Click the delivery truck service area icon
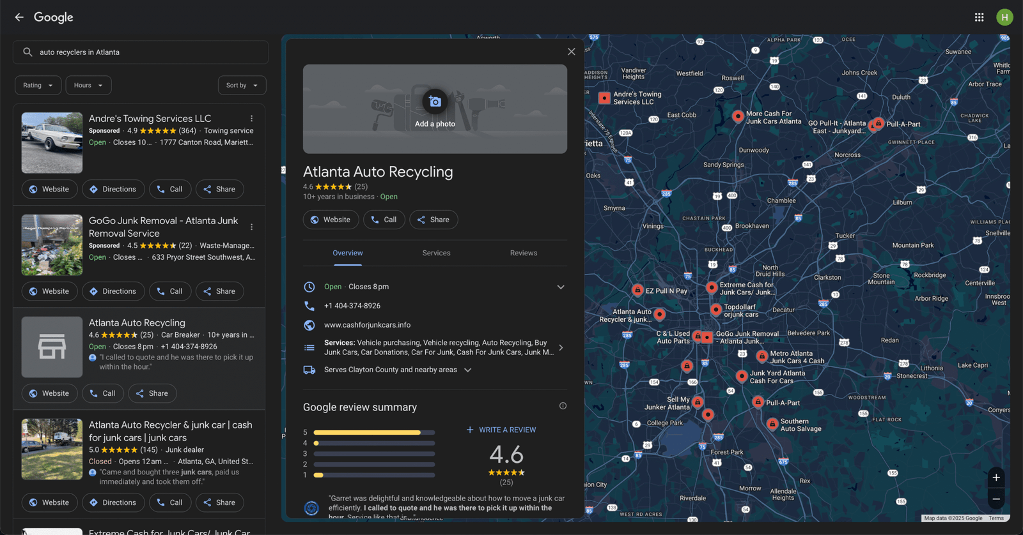The width and height of the screenshot is (1023, 535). 309,370
